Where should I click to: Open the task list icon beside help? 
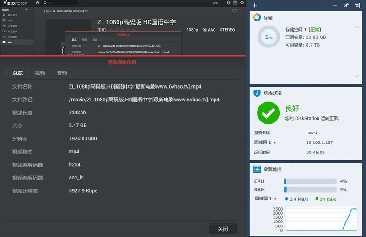click(235, 3)
